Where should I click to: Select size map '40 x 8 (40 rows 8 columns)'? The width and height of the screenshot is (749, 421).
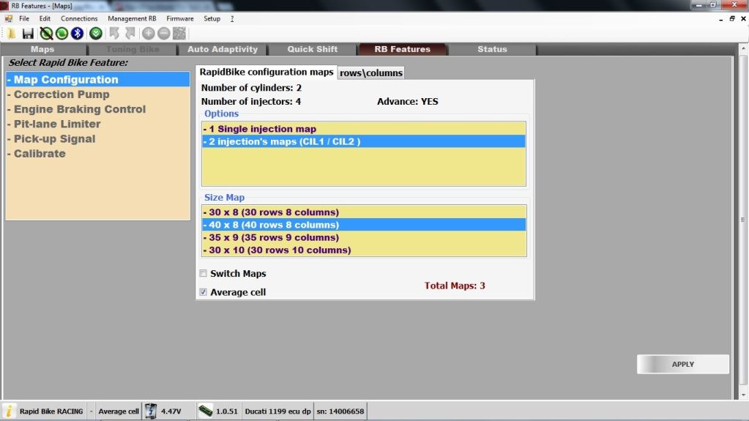point(364,225)
